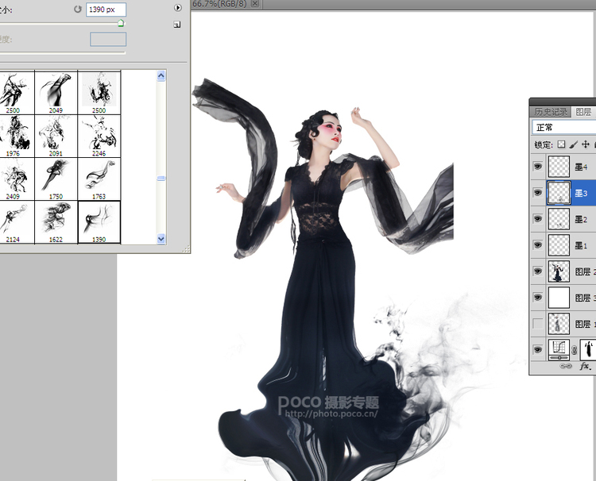Lock image pixels with the brush lock icon
Image resolution: width=596 pixels, height=481 pixels.
(x=573, y=144)
